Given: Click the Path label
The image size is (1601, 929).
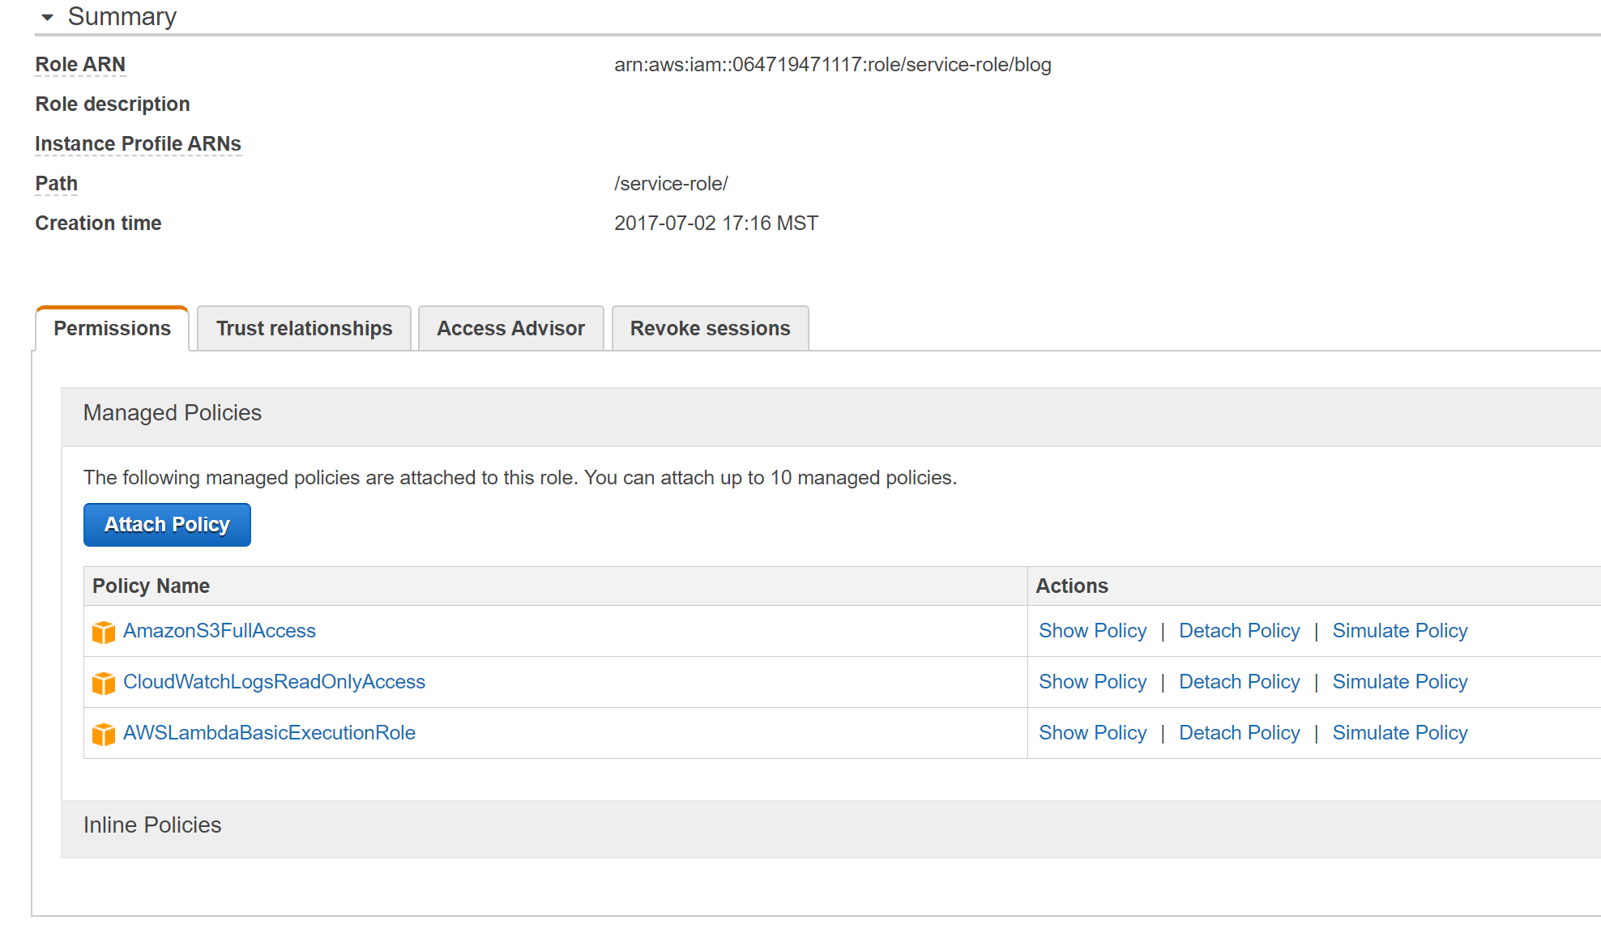Looking at the screenshot, I should 56,184.
